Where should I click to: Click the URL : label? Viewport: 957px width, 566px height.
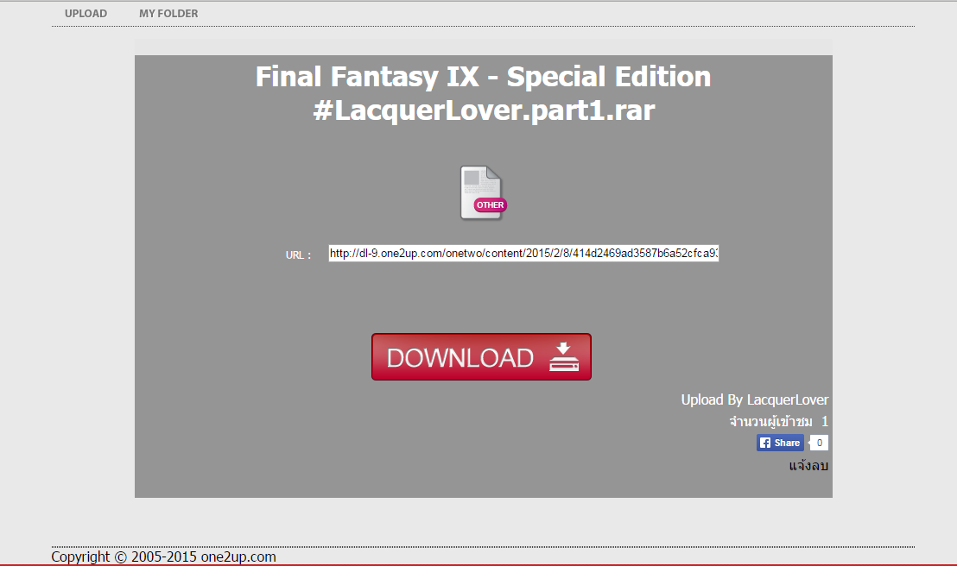pyautogui.click(x=299, y=255)
